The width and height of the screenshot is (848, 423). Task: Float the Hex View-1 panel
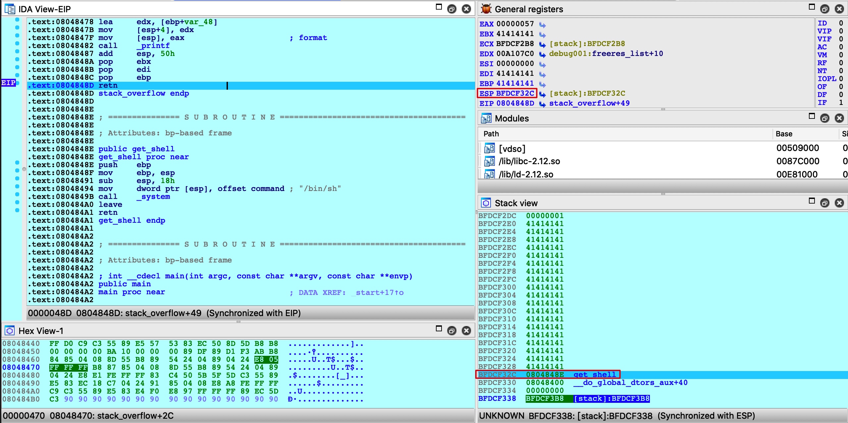[451, 331]
